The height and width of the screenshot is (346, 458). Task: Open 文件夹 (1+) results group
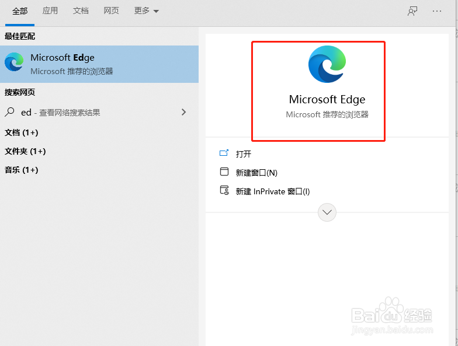pyautogui.click(x=25, y=152)
